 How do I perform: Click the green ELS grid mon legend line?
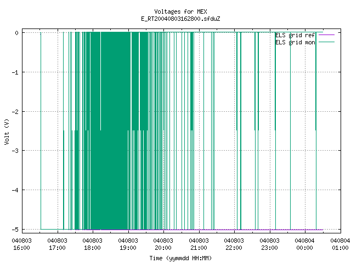coord(326,42)
